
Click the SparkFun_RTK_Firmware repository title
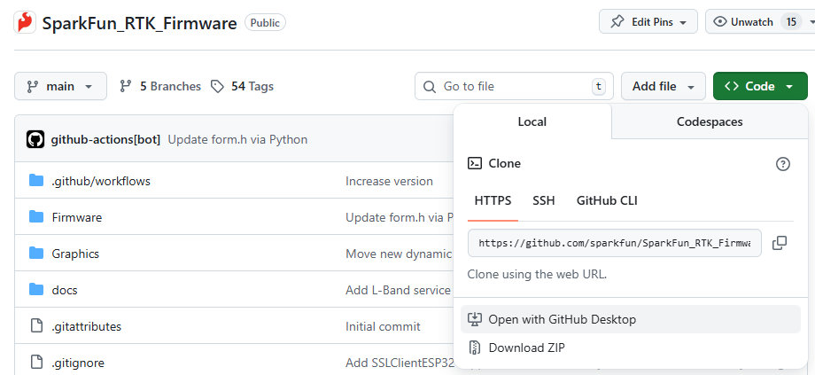pos(139,23)
